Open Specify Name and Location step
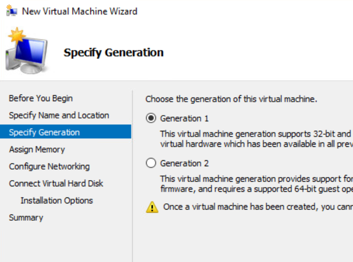 coord(59,116)
